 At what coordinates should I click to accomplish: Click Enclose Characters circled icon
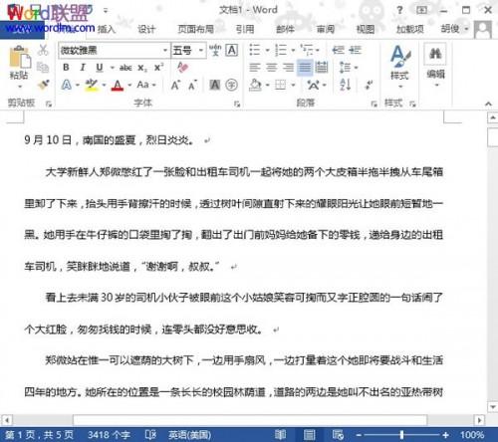pyautogui.click(x=232, y=85)
